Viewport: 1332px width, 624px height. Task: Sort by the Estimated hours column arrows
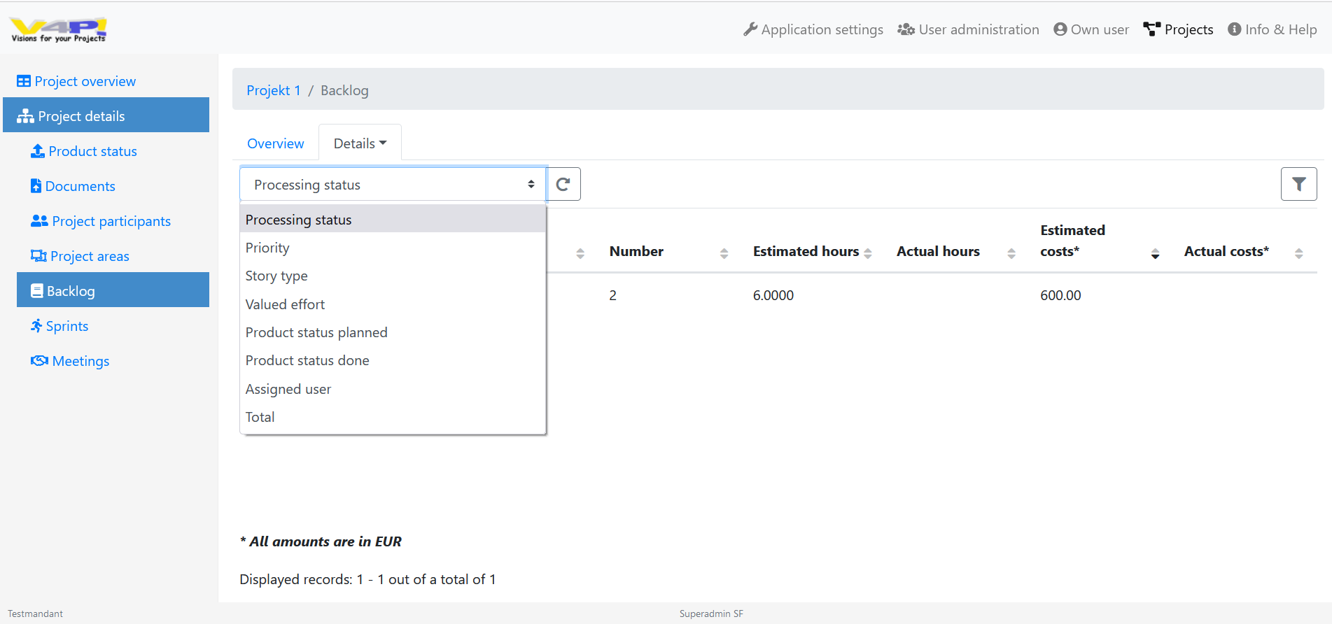click(x=868, y=253)
